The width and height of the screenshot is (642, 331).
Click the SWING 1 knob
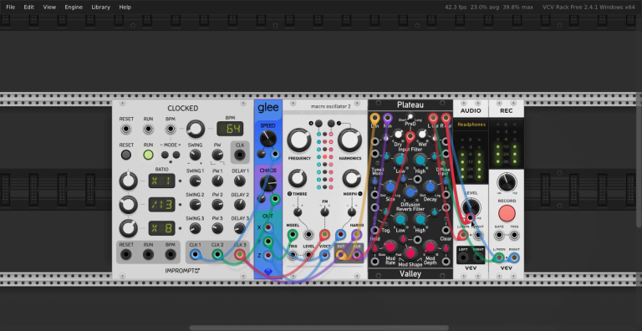click(195, 181)
